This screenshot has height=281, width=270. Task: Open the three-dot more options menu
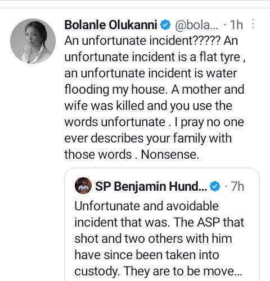click(x=253, y=24)
